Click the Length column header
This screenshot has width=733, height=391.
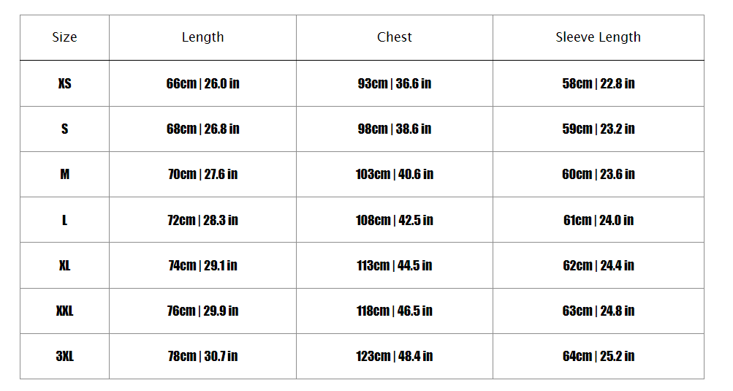click(x=202, y=37)
